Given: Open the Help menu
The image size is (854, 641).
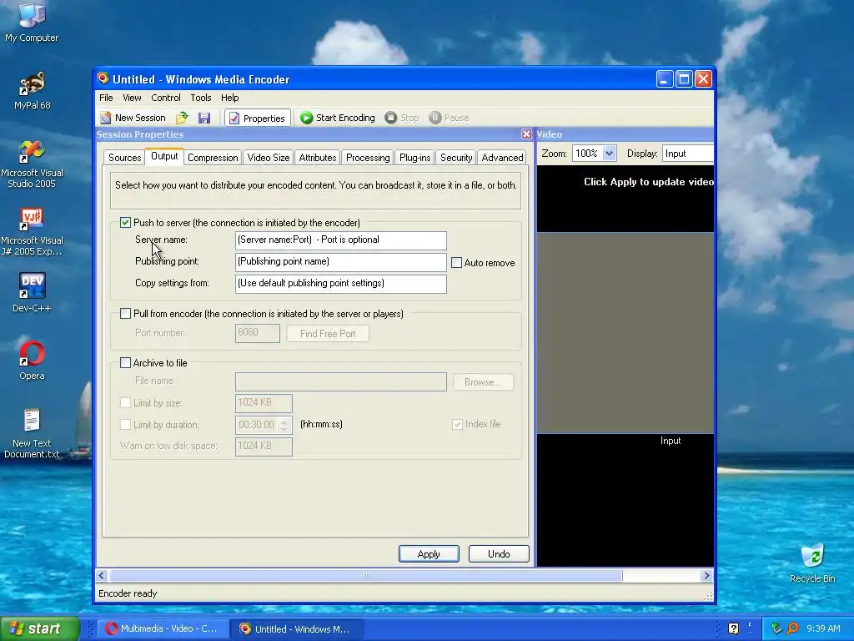Looking at the screenshot, I should pos(230,98).
